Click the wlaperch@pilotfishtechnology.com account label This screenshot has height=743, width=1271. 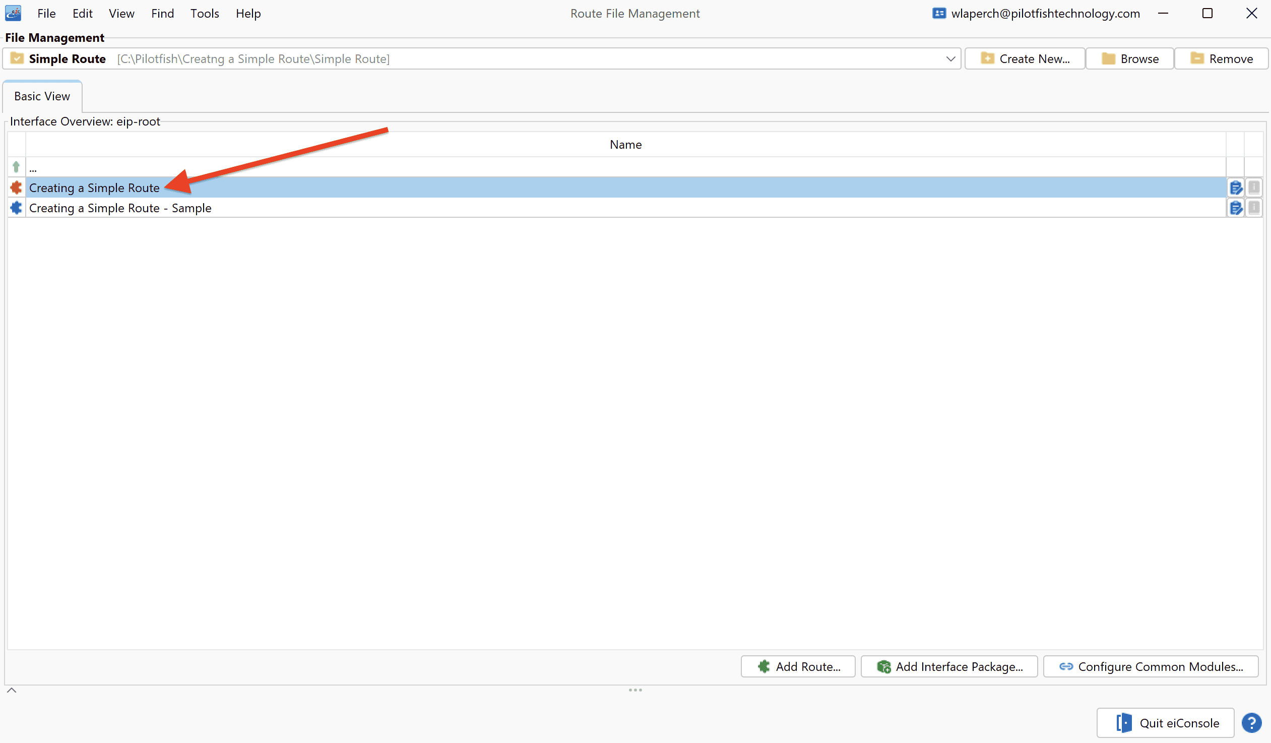[x=1045, y=14]
